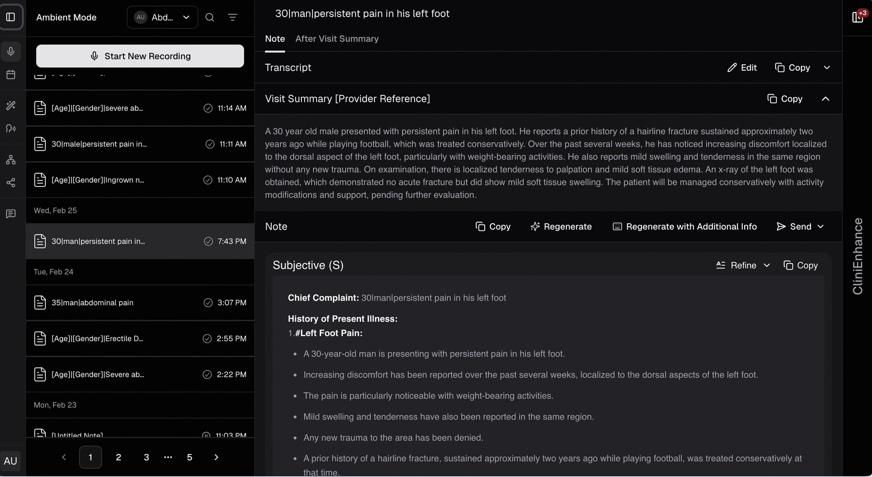Click status check icon of 11:14 AM note
This screenshot has width=872, height=477.
click(208, 108)
